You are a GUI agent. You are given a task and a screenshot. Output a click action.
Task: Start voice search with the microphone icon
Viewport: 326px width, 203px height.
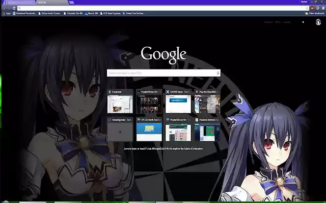[218, 73]
